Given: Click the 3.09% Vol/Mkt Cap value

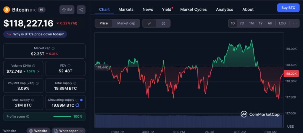Looking at the screenshot, I should pyautogui.click(x=23, y=89).
